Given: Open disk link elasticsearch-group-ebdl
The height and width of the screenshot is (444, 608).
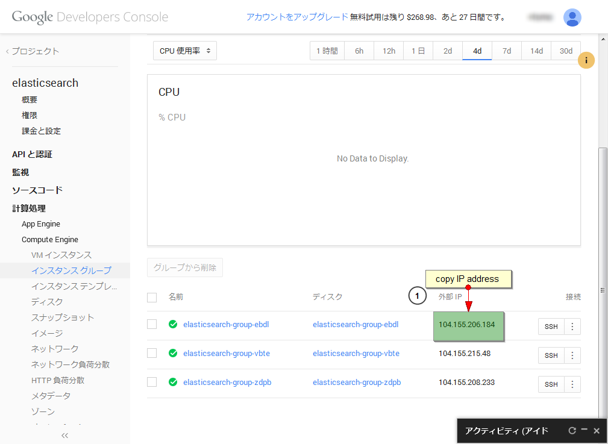Looking at the screenshot, I should pyautogui.click(x=356, y=325).
